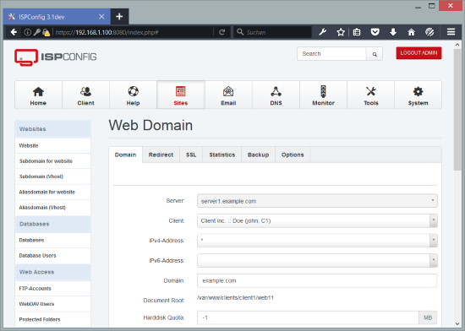Open the Client module

[x=85, y=95]
